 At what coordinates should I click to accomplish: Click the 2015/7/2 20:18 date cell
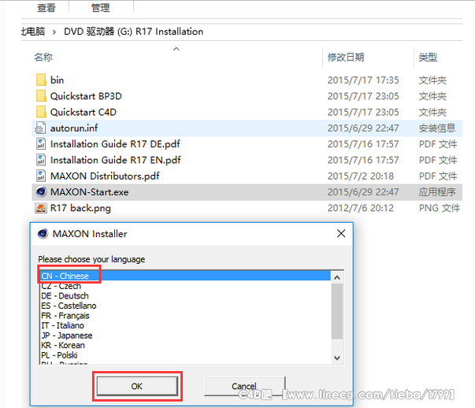361,176
